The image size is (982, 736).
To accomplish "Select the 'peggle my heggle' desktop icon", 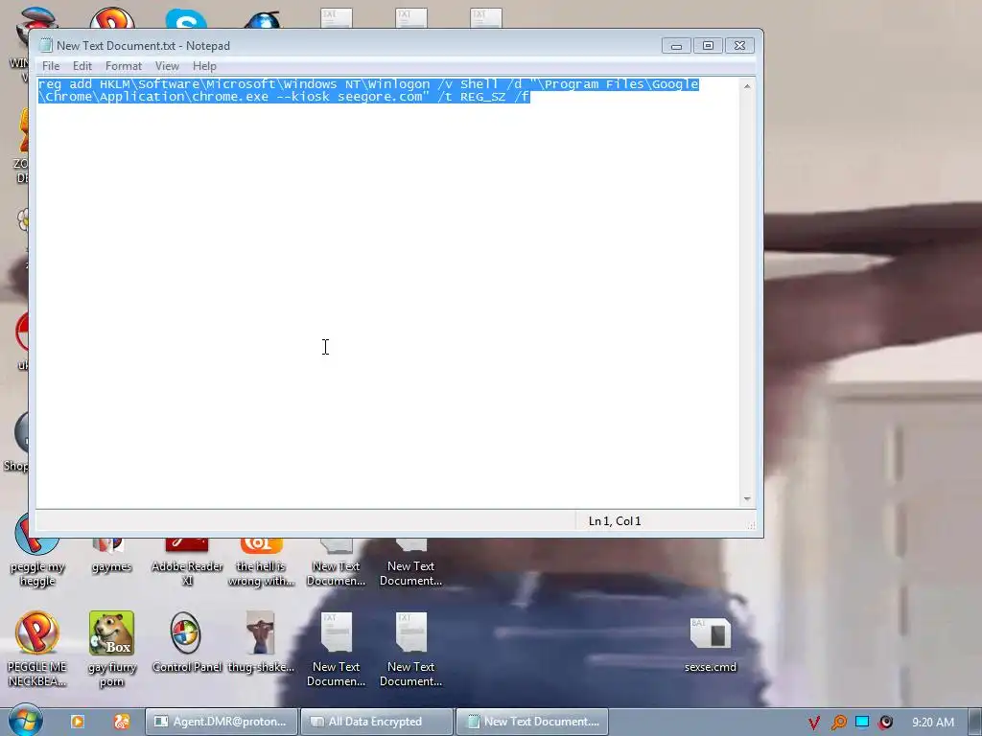I will [37, 551].
